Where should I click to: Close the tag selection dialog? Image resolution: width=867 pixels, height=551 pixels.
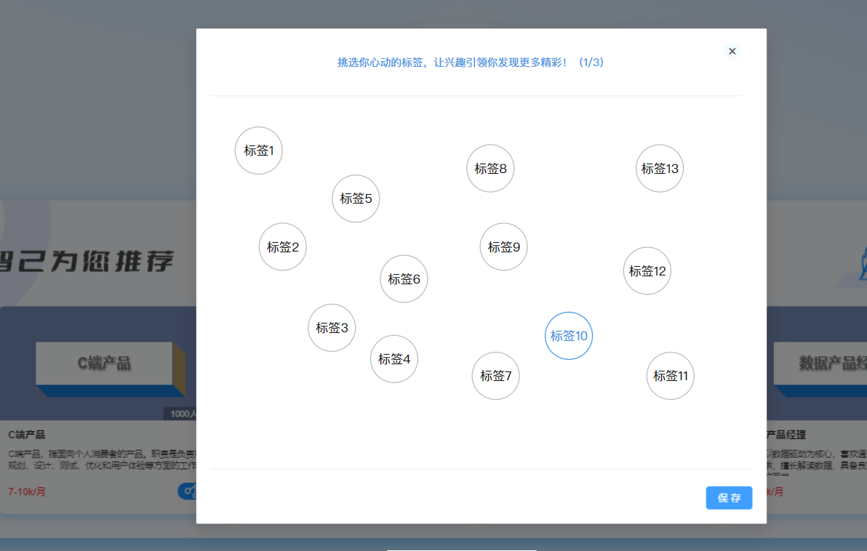click(x=732, y=51)
